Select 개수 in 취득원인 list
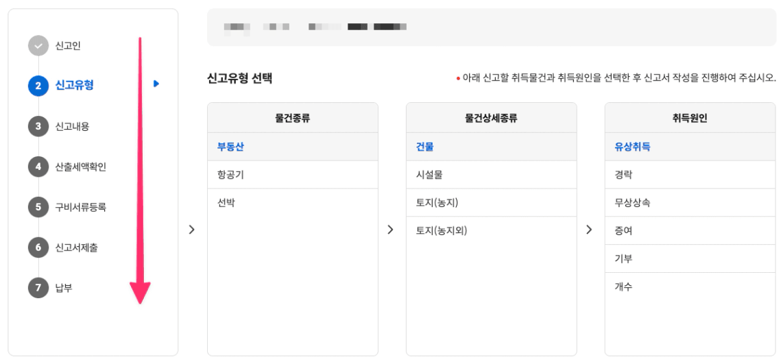The image size is (783, 364). 690,287
